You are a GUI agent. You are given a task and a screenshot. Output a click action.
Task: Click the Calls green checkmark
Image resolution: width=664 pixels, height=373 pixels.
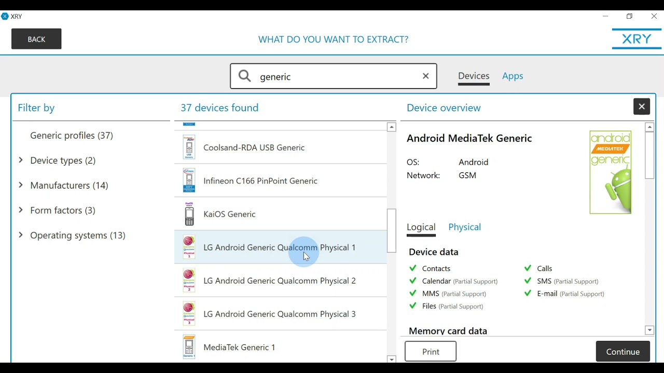528,268
